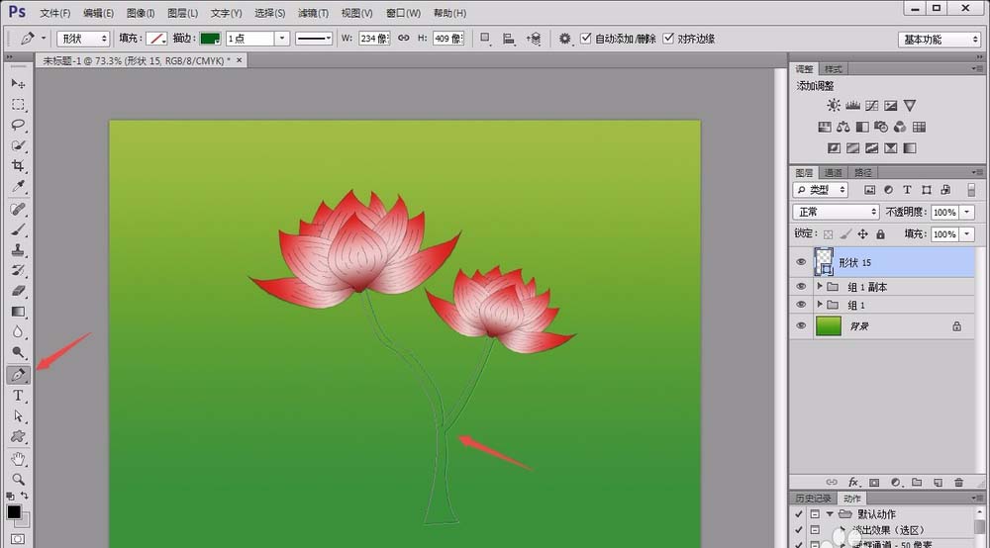Open the 基本功能 workspace dropdown
Image resolution: width=990 pixels, height=548 pixels.
(940, 40)
